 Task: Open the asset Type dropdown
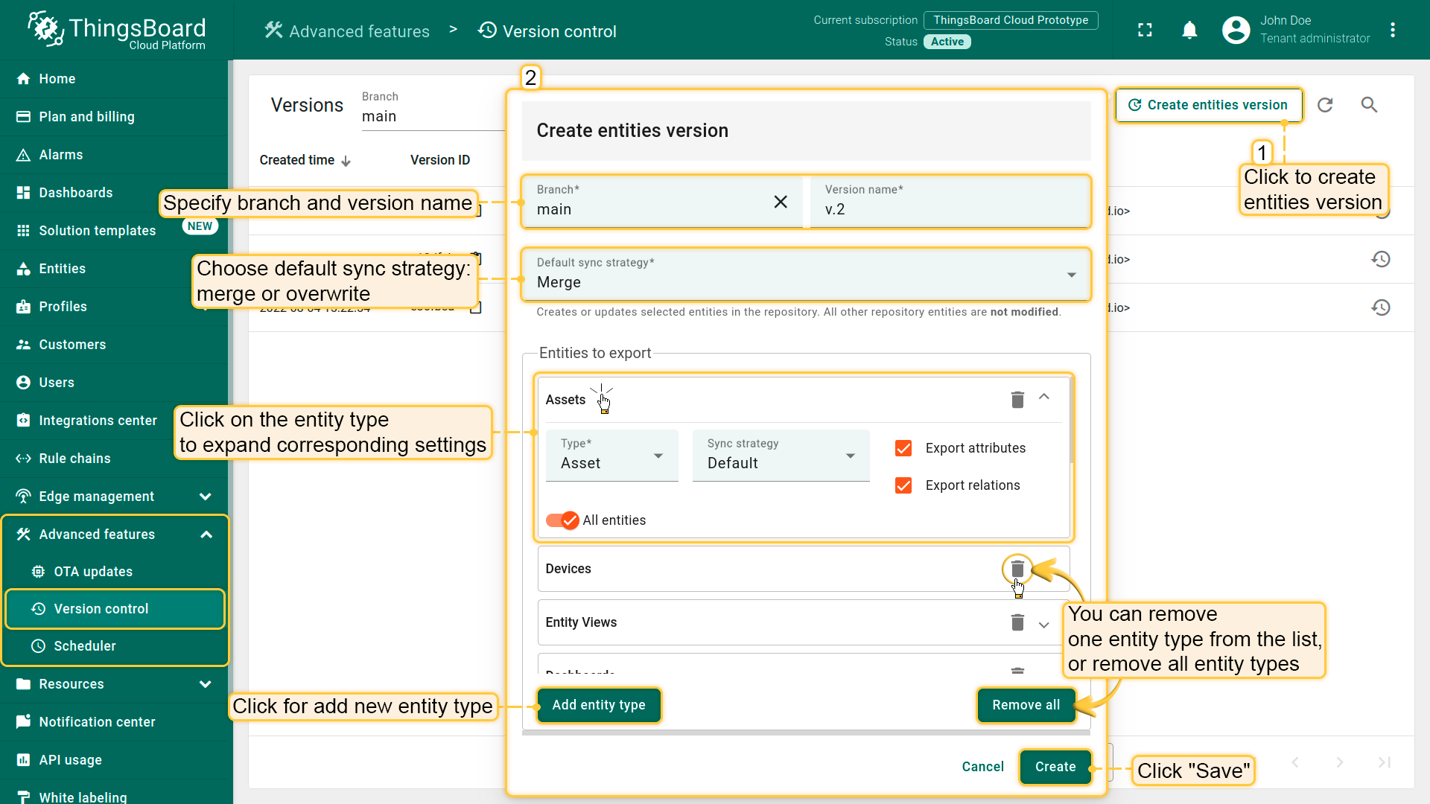pyautogui.click(x=611, y=456)
